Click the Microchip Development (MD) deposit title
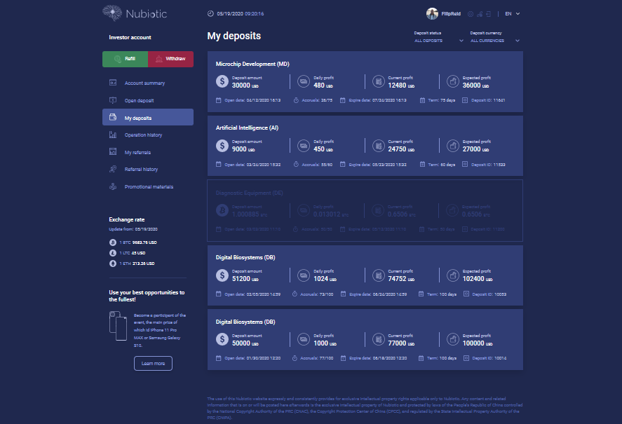The height and width of the screenshot is (424, 622). 252,64
